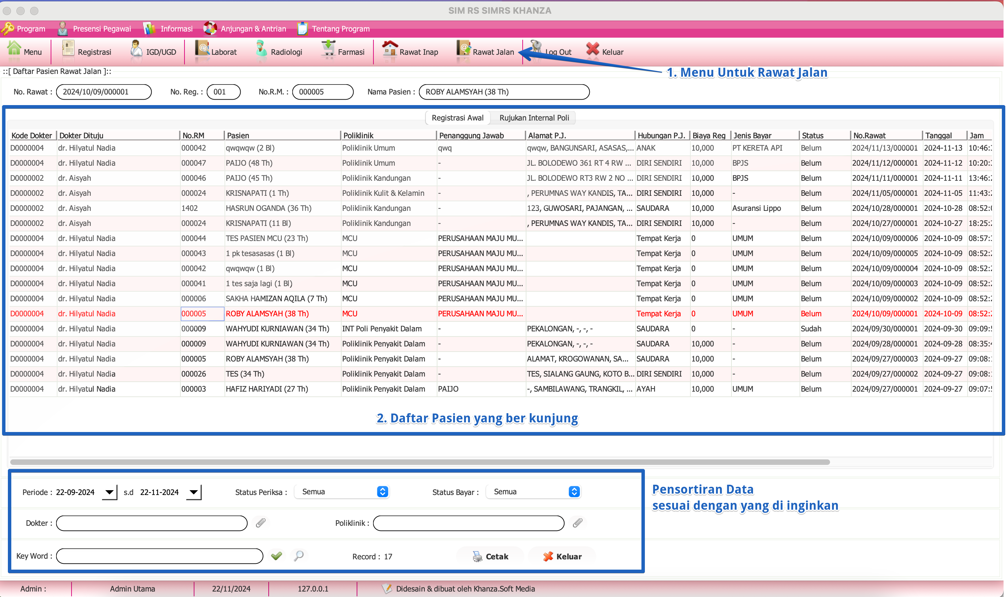This screenshot has height=597, width=1007.
Task: Click the No.R.M. field
Action: coord(322,92)
